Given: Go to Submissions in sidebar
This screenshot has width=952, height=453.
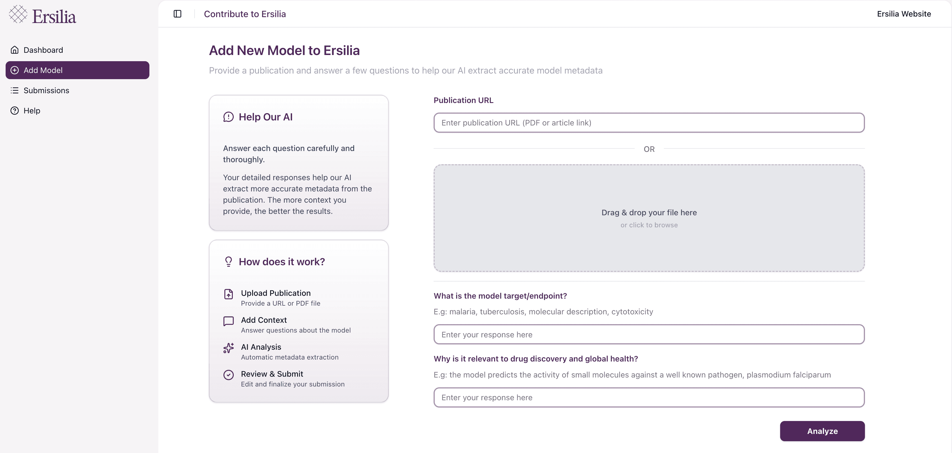Looking at the screenshot, I should [x=46, y=91].
